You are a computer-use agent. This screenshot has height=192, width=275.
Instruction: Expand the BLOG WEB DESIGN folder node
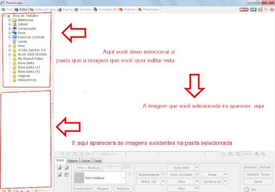click(9, 55)
